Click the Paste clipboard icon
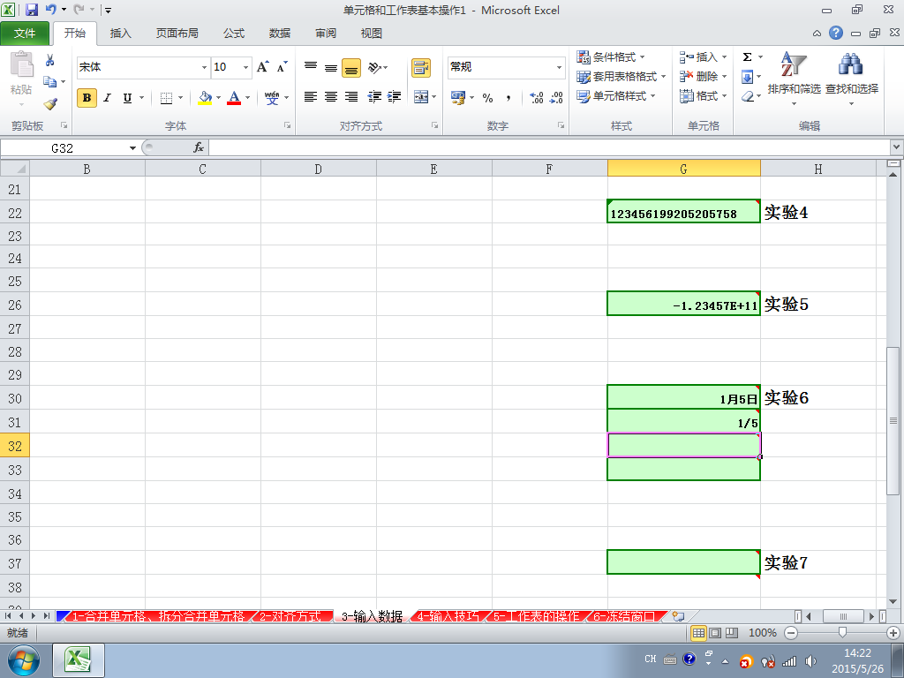 pyautogui.click(x=21, y=64)
